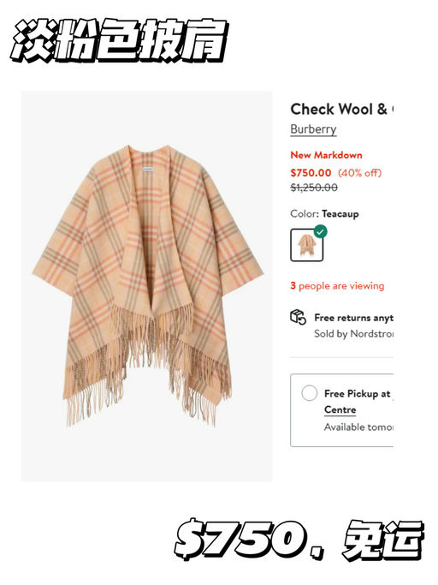This screenshot has width=438, height=585.
Task: Click the green checkmark on color swatch
Action: 320,231
